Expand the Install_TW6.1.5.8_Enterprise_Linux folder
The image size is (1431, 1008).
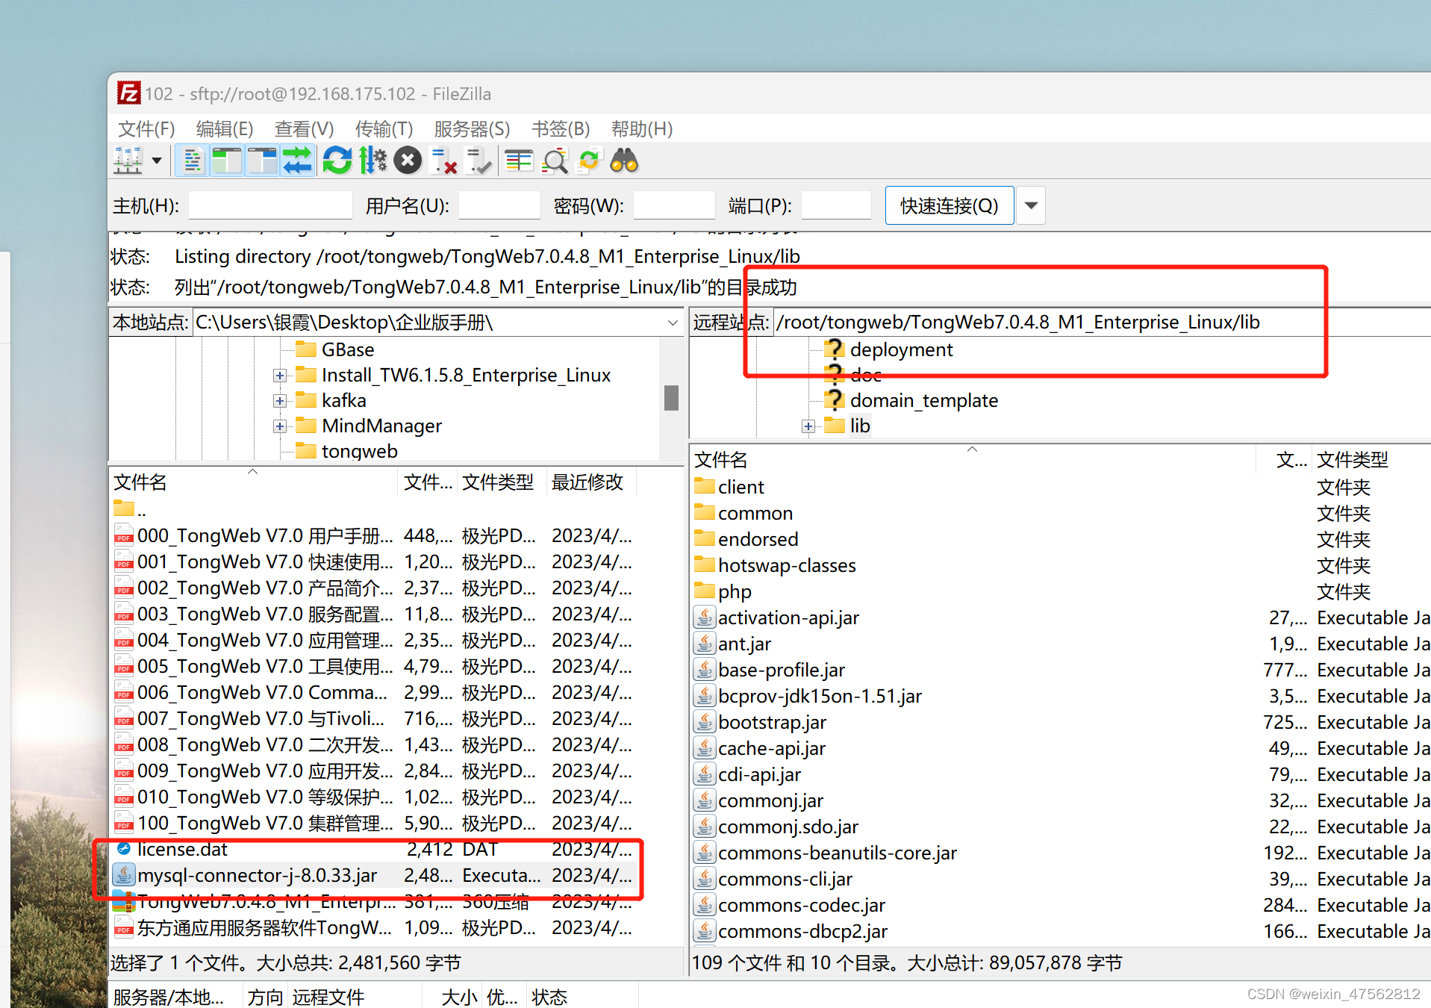point(280,376)
